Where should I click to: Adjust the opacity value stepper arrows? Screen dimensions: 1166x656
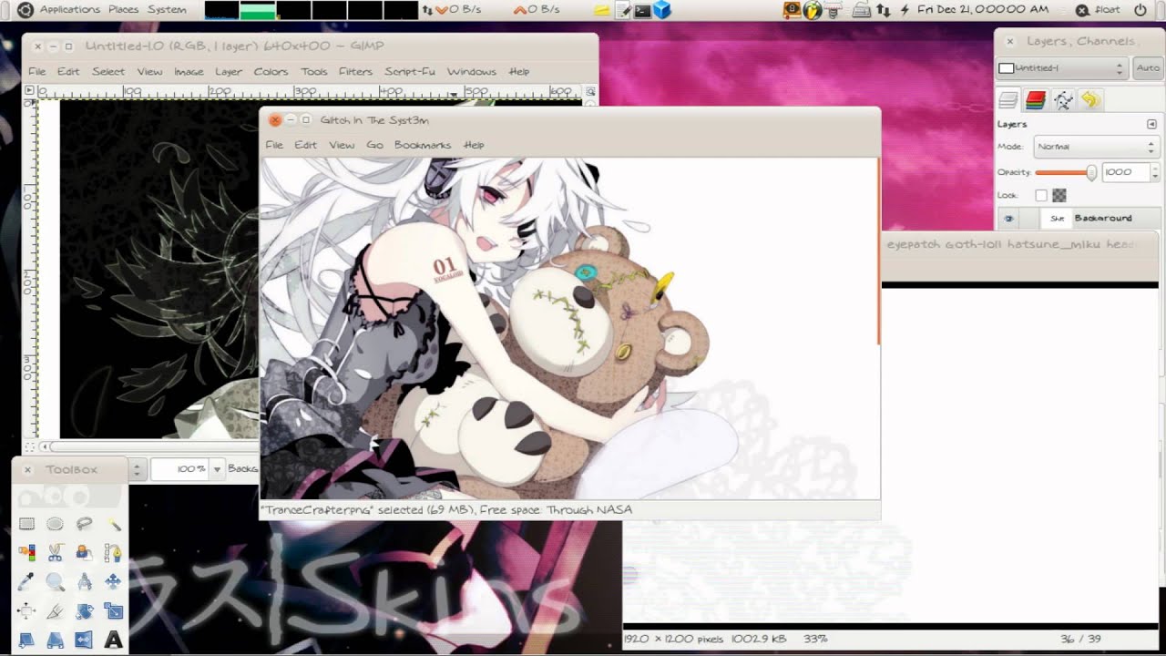click(1155, 171)
